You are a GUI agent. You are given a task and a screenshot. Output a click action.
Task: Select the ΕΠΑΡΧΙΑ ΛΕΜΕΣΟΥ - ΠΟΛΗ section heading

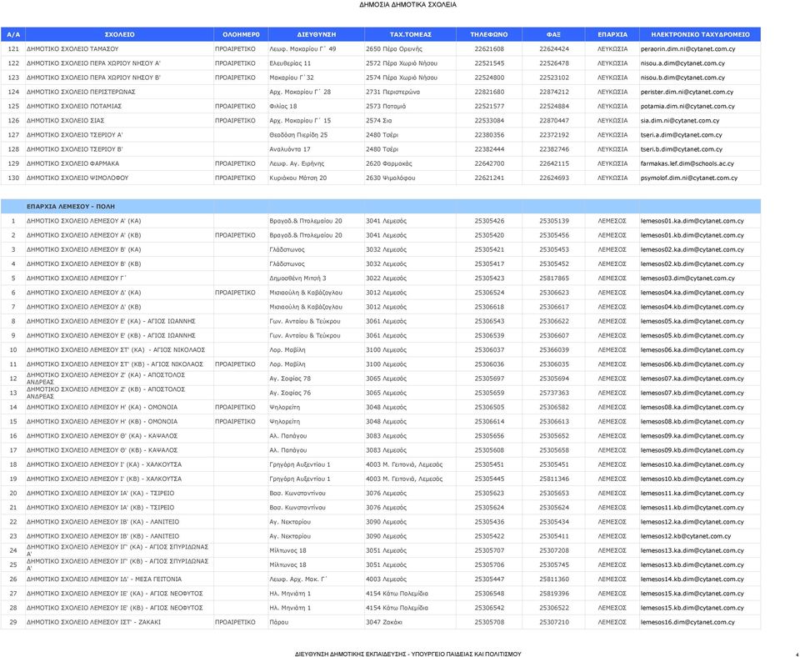pos(70,207)
